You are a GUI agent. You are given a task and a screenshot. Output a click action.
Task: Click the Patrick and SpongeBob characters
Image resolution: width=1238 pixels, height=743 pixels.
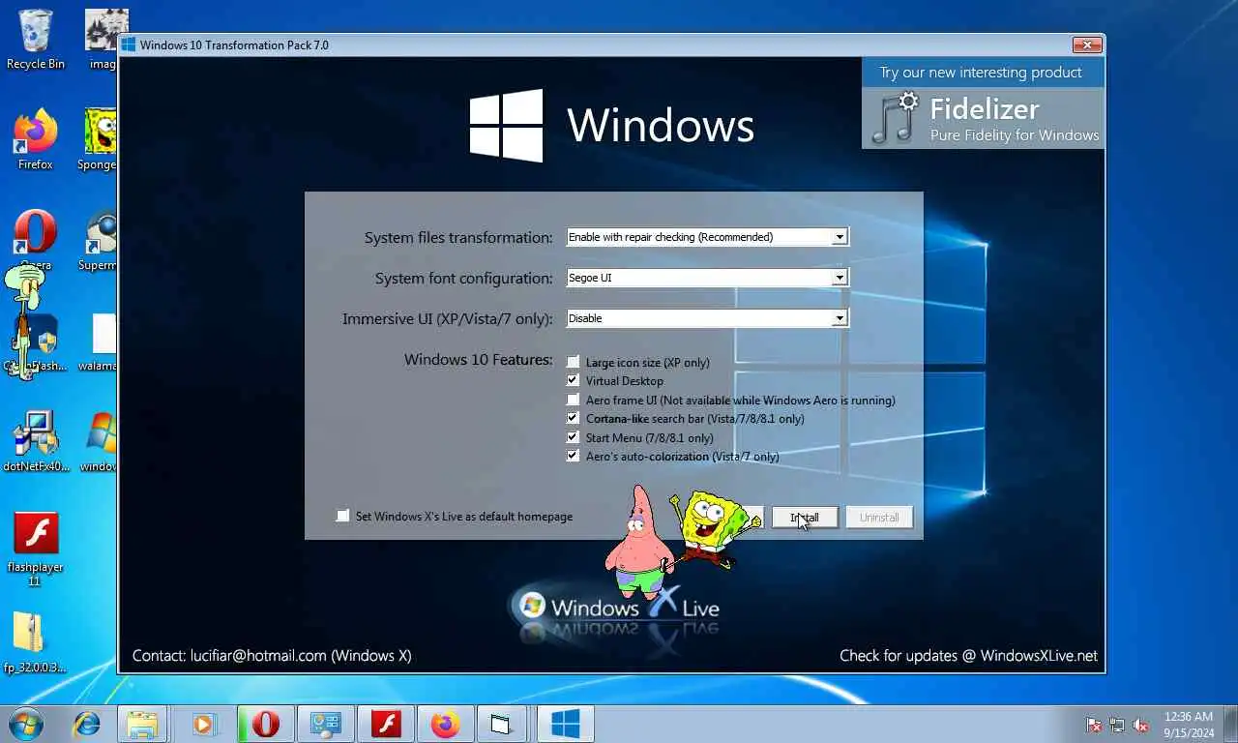[682, 542]
